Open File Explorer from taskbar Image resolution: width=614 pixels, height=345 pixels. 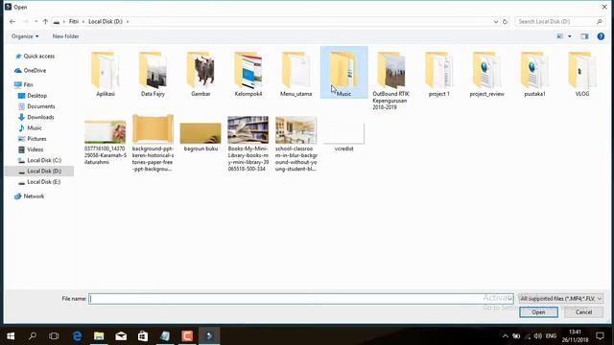99,336
